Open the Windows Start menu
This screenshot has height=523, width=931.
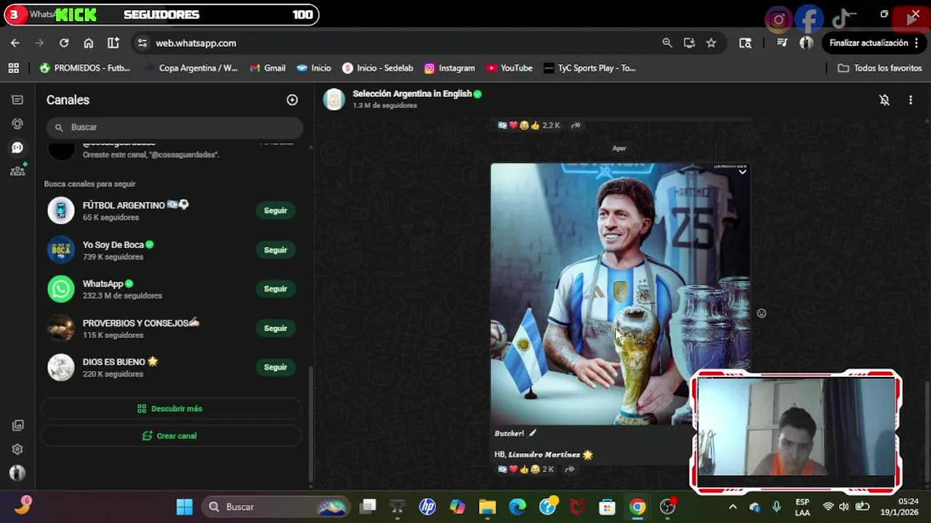pos(185,506)
